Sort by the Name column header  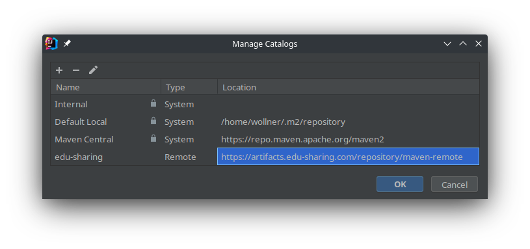106,87
